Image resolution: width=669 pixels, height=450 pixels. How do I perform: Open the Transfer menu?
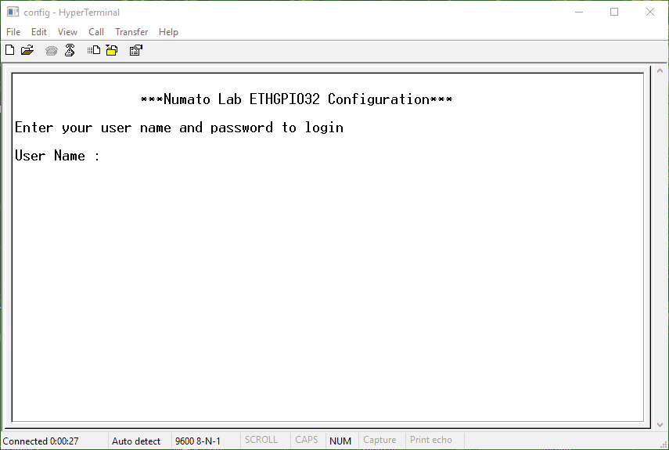click(131, 32)
